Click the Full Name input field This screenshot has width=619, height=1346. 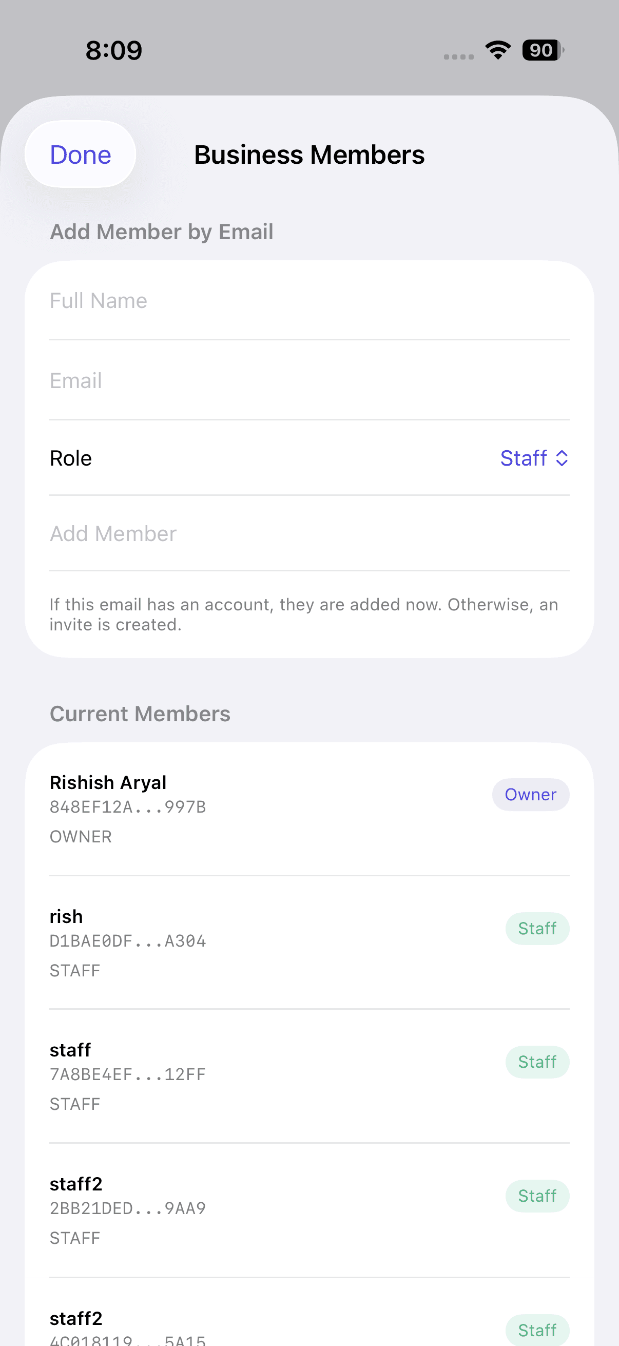pyautogui.click(x=308, y=301)
